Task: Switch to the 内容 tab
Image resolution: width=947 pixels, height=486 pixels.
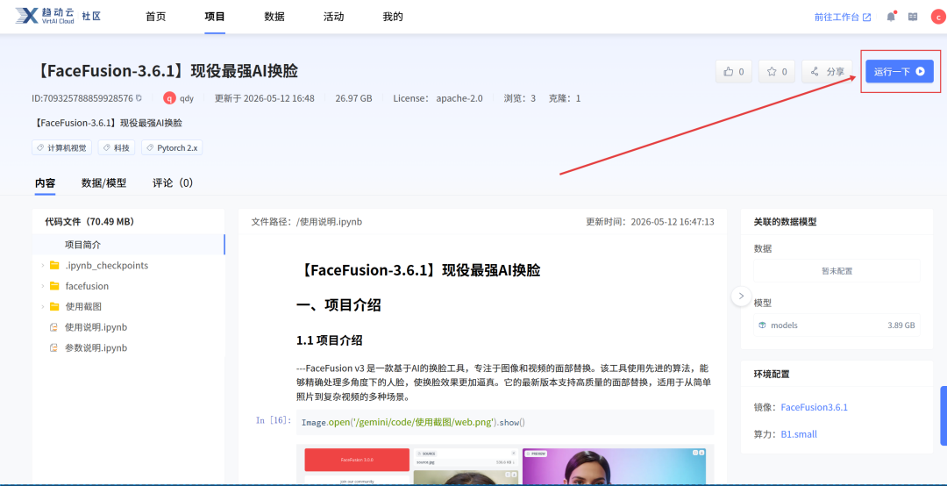Action: point(46,183)
